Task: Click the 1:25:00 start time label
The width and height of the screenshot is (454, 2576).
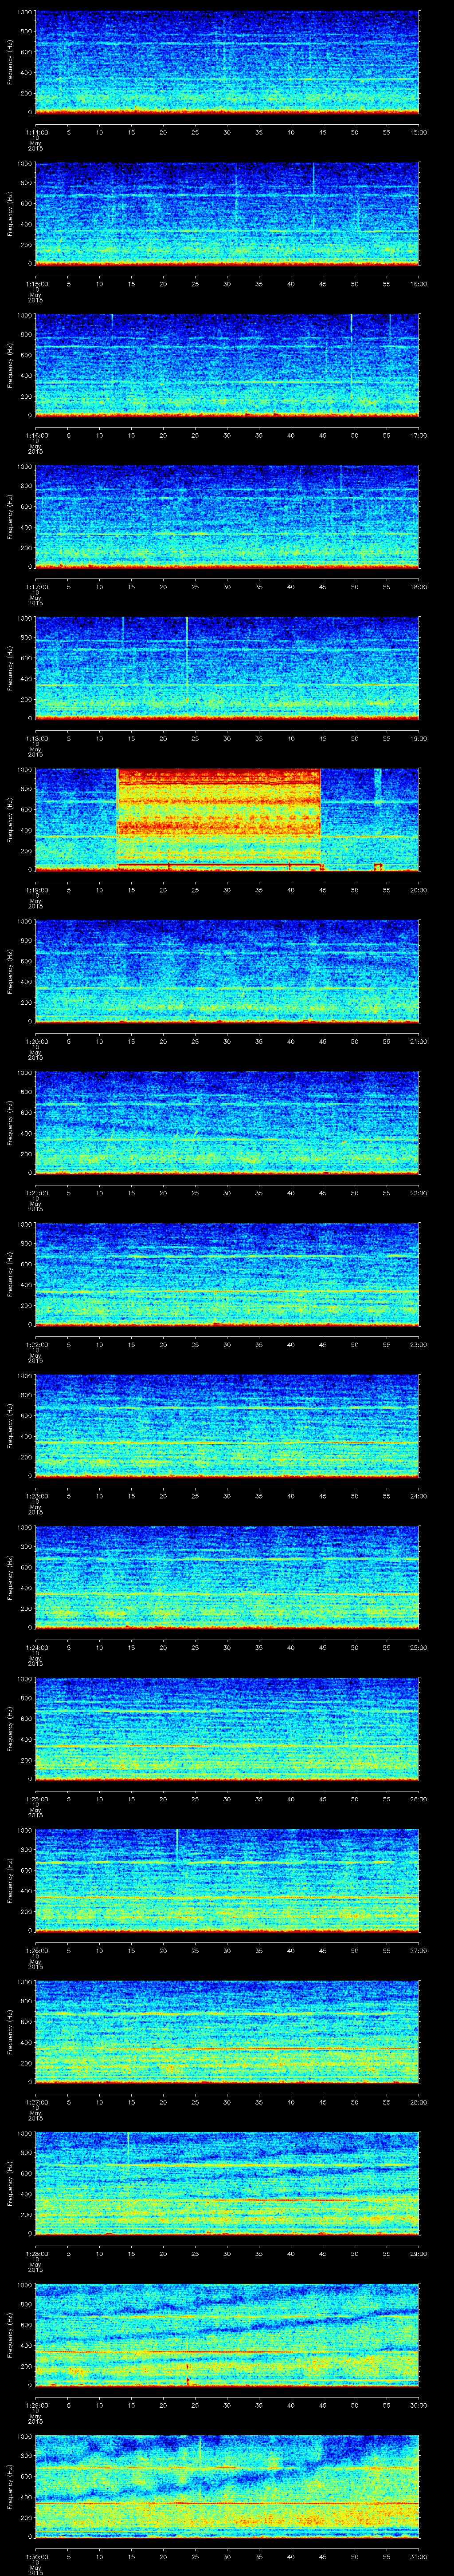Action: click(x=36, y=1799)
